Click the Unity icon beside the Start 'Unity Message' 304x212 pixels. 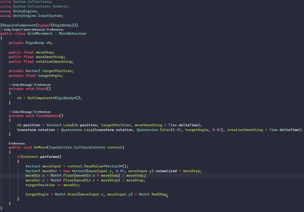[x=10, y=85]
